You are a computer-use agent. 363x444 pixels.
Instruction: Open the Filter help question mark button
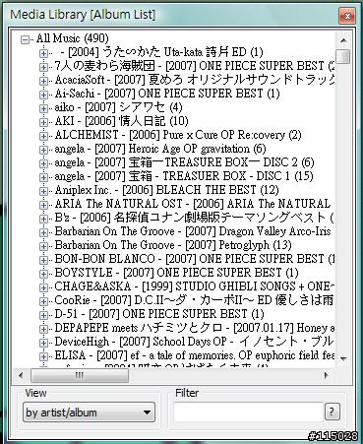click(x=333, y=412)
